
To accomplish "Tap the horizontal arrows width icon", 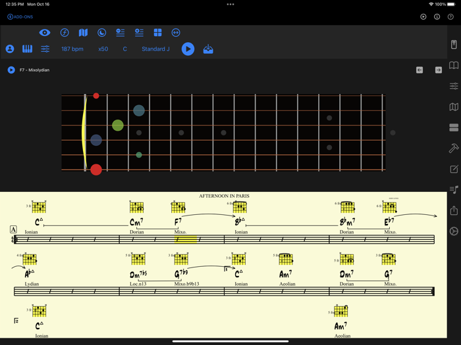I will click(x=176, y=33).
